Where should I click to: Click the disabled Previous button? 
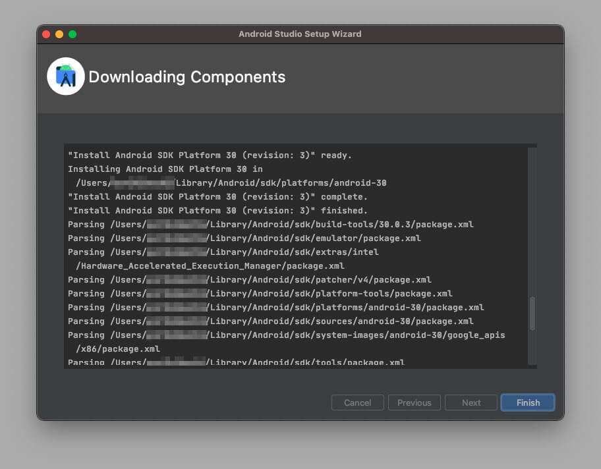tap(414, 402)
